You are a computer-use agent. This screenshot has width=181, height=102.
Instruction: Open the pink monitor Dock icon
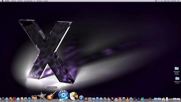tap(116, 99)
